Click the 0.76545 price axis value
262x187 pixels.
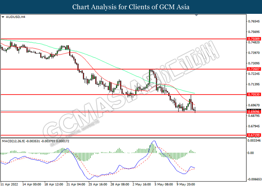coord(254,21)
